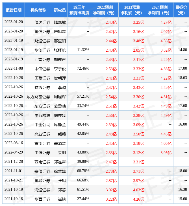
Task: Select researcher 张程航
Action: pos(60,50)
